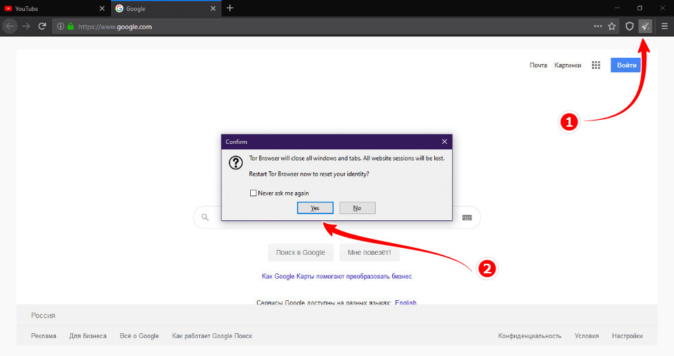Viewport: 674px width, 356px height.
Task: Open the Google Карты business promo link
Action: pos(336,277)
